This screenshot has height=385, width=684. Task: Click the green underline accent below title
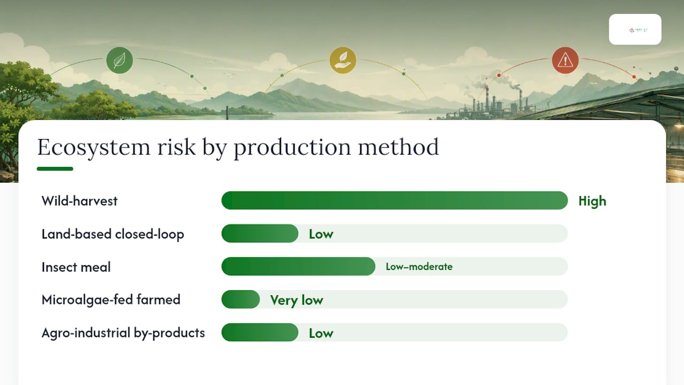pyautogui.click(x=55, y=169)
